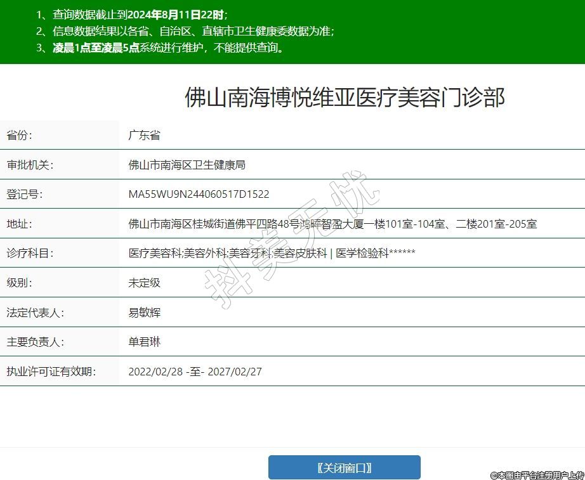Click the address text starting 佛山市南海区桂城街道
Viewport: 585px width, 480px height.
click(x=332, y=224)
